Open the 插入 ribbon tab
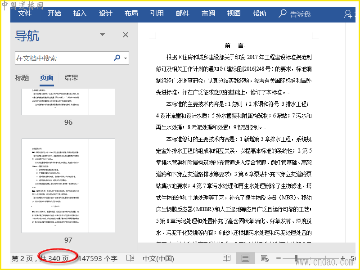360x270 pixels. 80,13
